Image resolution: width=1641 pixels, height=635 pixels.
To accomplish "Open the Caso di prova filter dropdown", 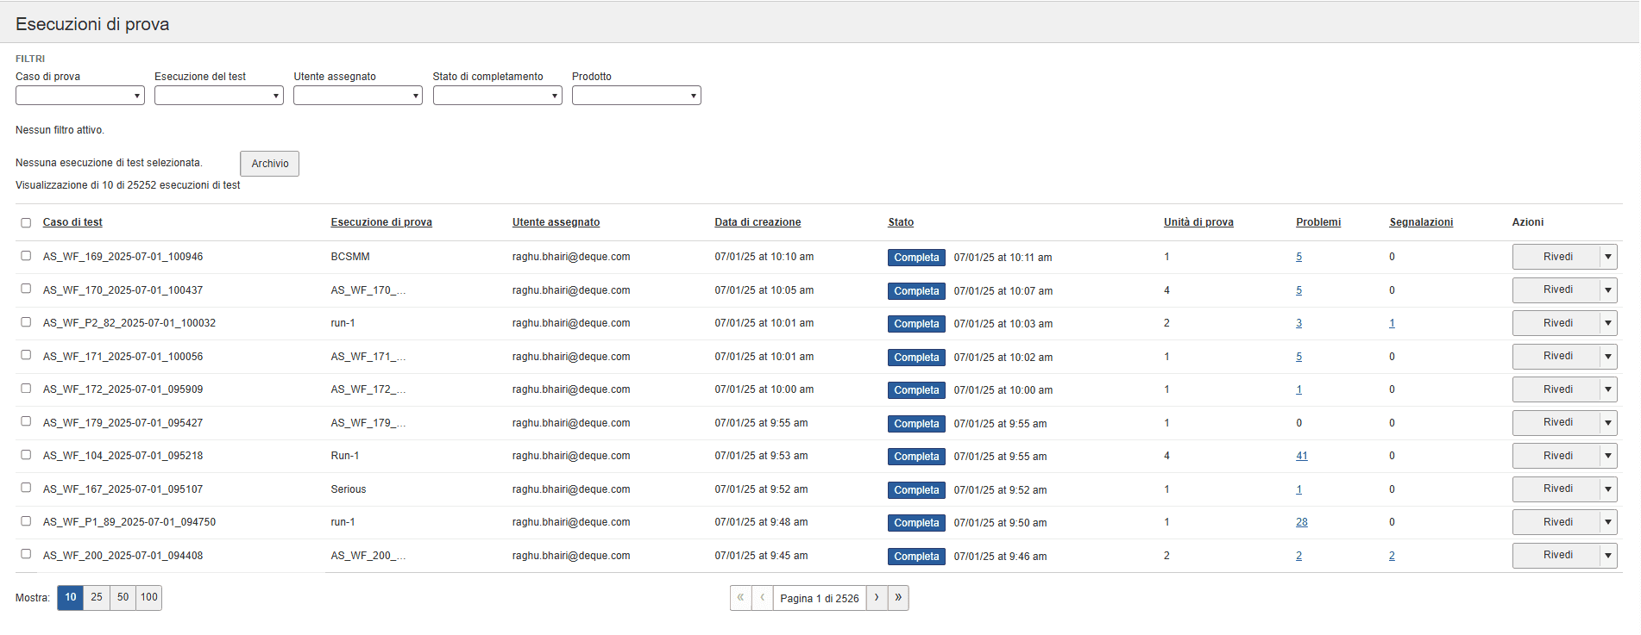I will coord(79,96).
